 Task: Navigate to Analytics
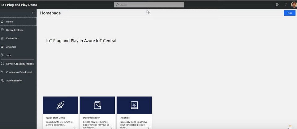[18, 47]
